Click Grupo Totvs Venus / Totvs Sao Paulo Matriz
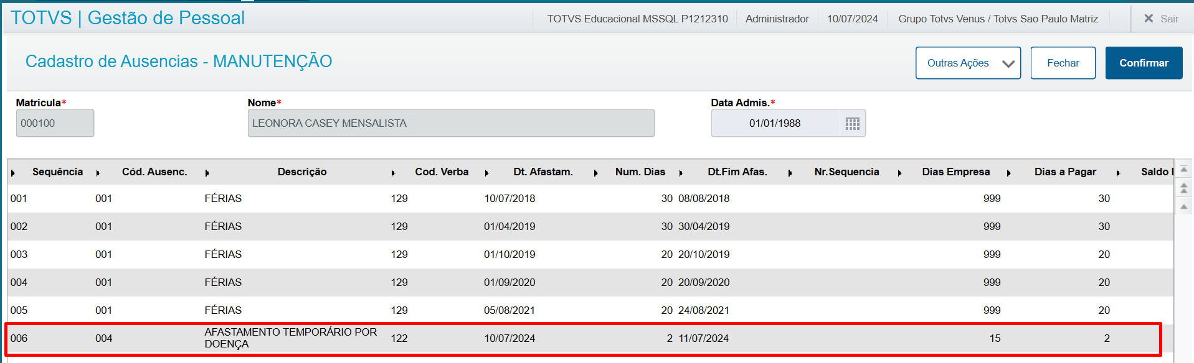The image size is (1194, 363). (998, 19)
